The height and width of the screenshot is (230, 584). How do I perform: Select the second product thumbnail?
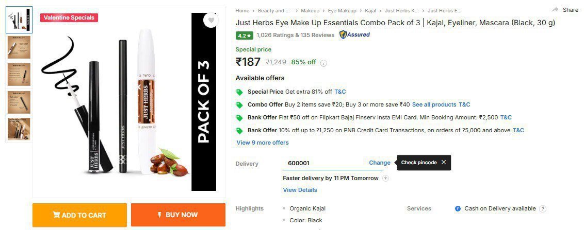click(19, 47)
